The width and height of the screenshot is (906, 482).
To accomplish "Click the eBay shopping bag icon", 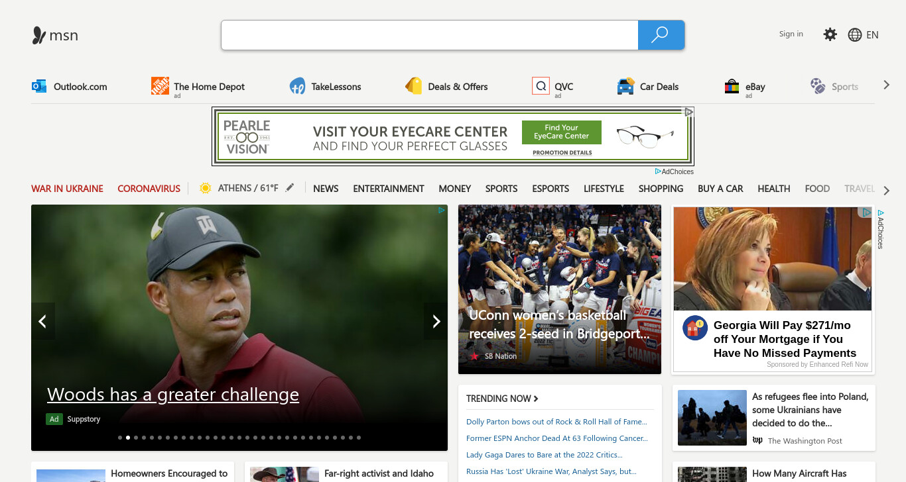I will pyautogui.click(x=732, y=86).
